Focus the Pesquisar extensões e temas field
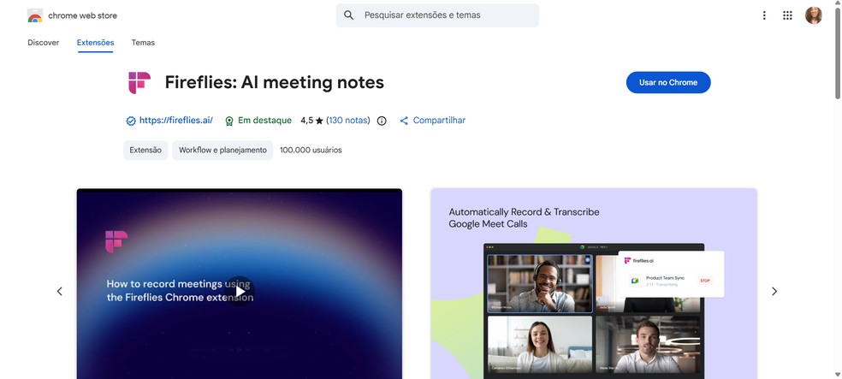 tap(437, 15)
